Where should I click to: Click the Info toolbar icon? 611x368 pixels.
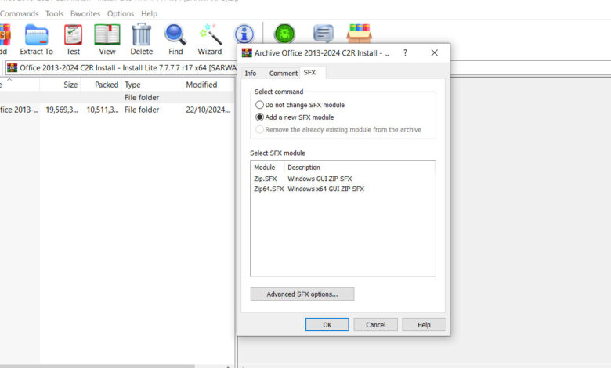(x=244, y=34)
